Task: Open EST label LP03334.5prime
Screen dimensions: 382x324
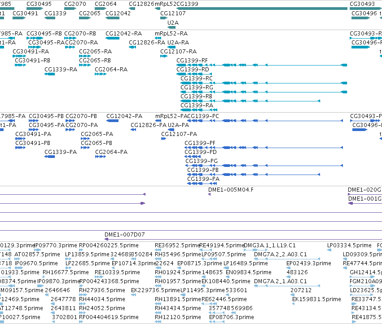Action: pos(349,245)
